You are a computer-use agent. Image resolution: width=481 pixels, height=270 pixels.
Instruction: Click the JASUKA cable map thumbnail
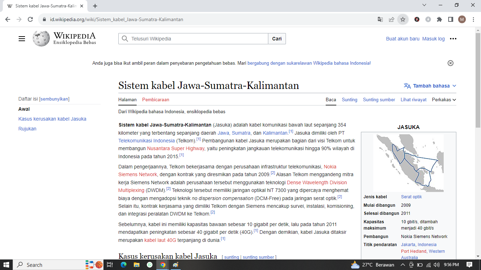[408, 163]
